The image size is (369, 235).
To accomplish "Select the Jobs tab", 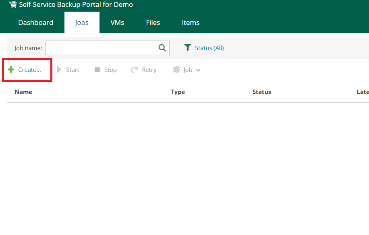I will tap(82, 22).
